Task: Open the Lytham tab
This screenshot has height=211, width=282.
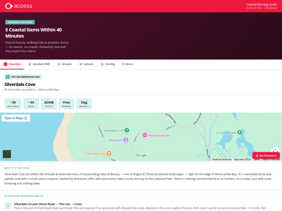Action: [x=86, y=64]
